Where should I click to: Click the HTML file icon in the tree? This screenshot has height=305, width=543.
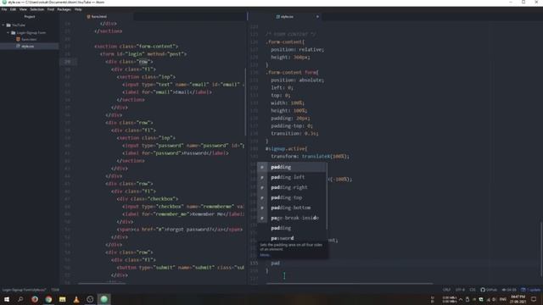[18, 40]
